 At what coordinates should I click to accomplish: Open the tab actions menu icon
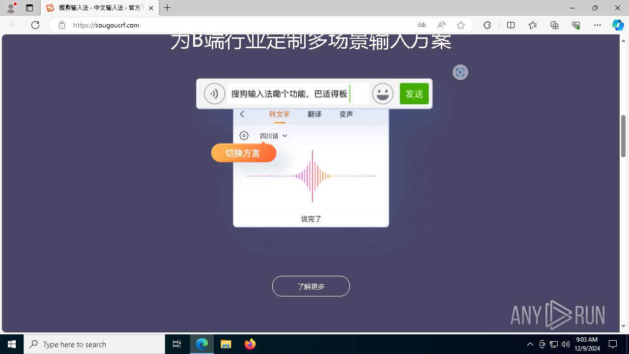[29, 8]
